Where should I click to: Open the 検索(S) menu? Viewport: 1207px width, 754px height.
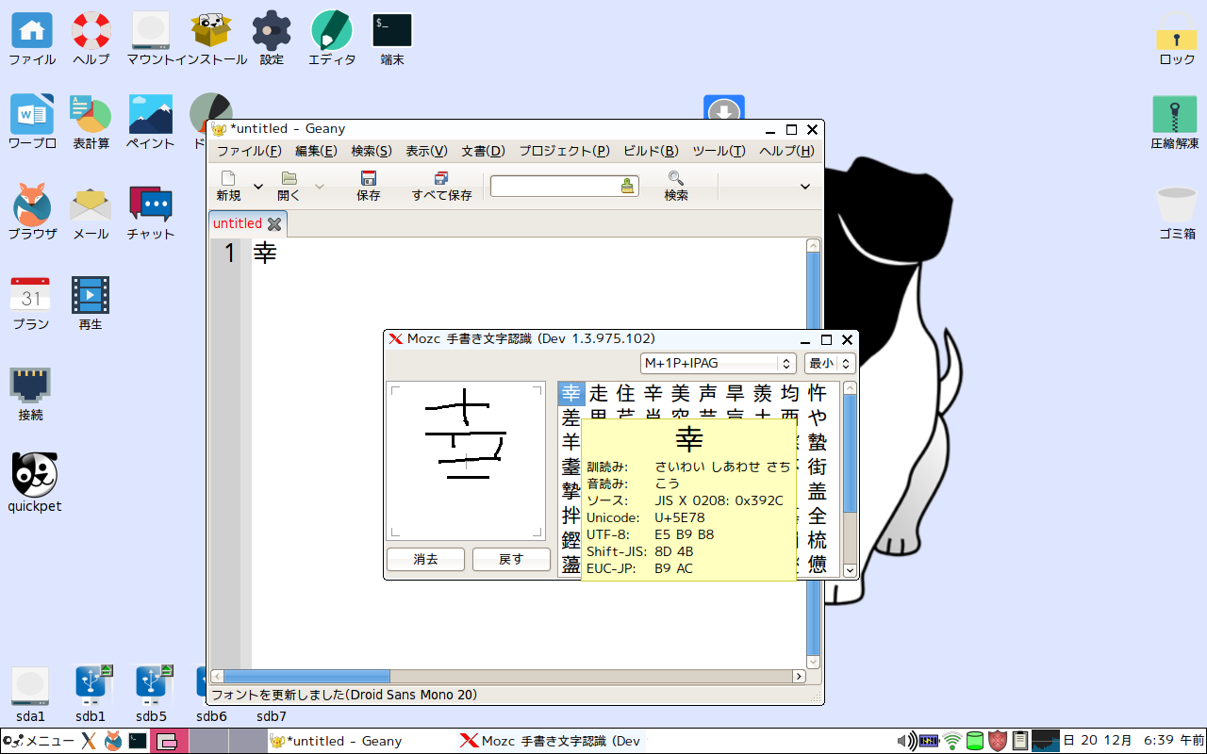pyautogui.click(x=372, y=151)
